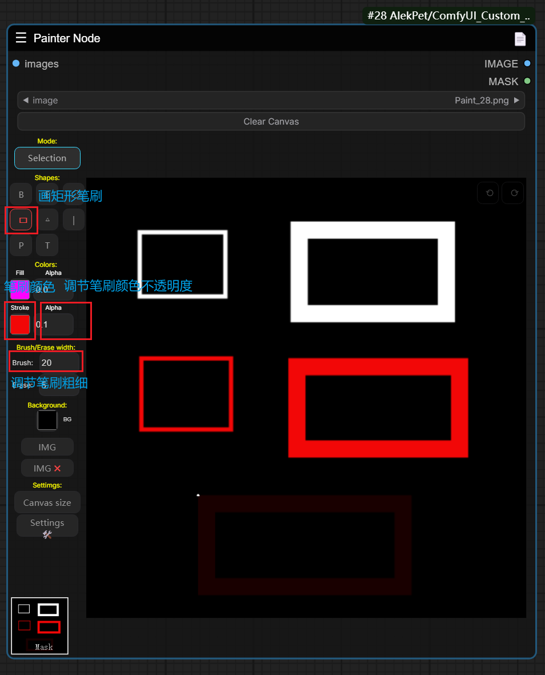Click the redo arrow on canvas
The height and width of the screenshot is (675, 545).
coord(514,193)
